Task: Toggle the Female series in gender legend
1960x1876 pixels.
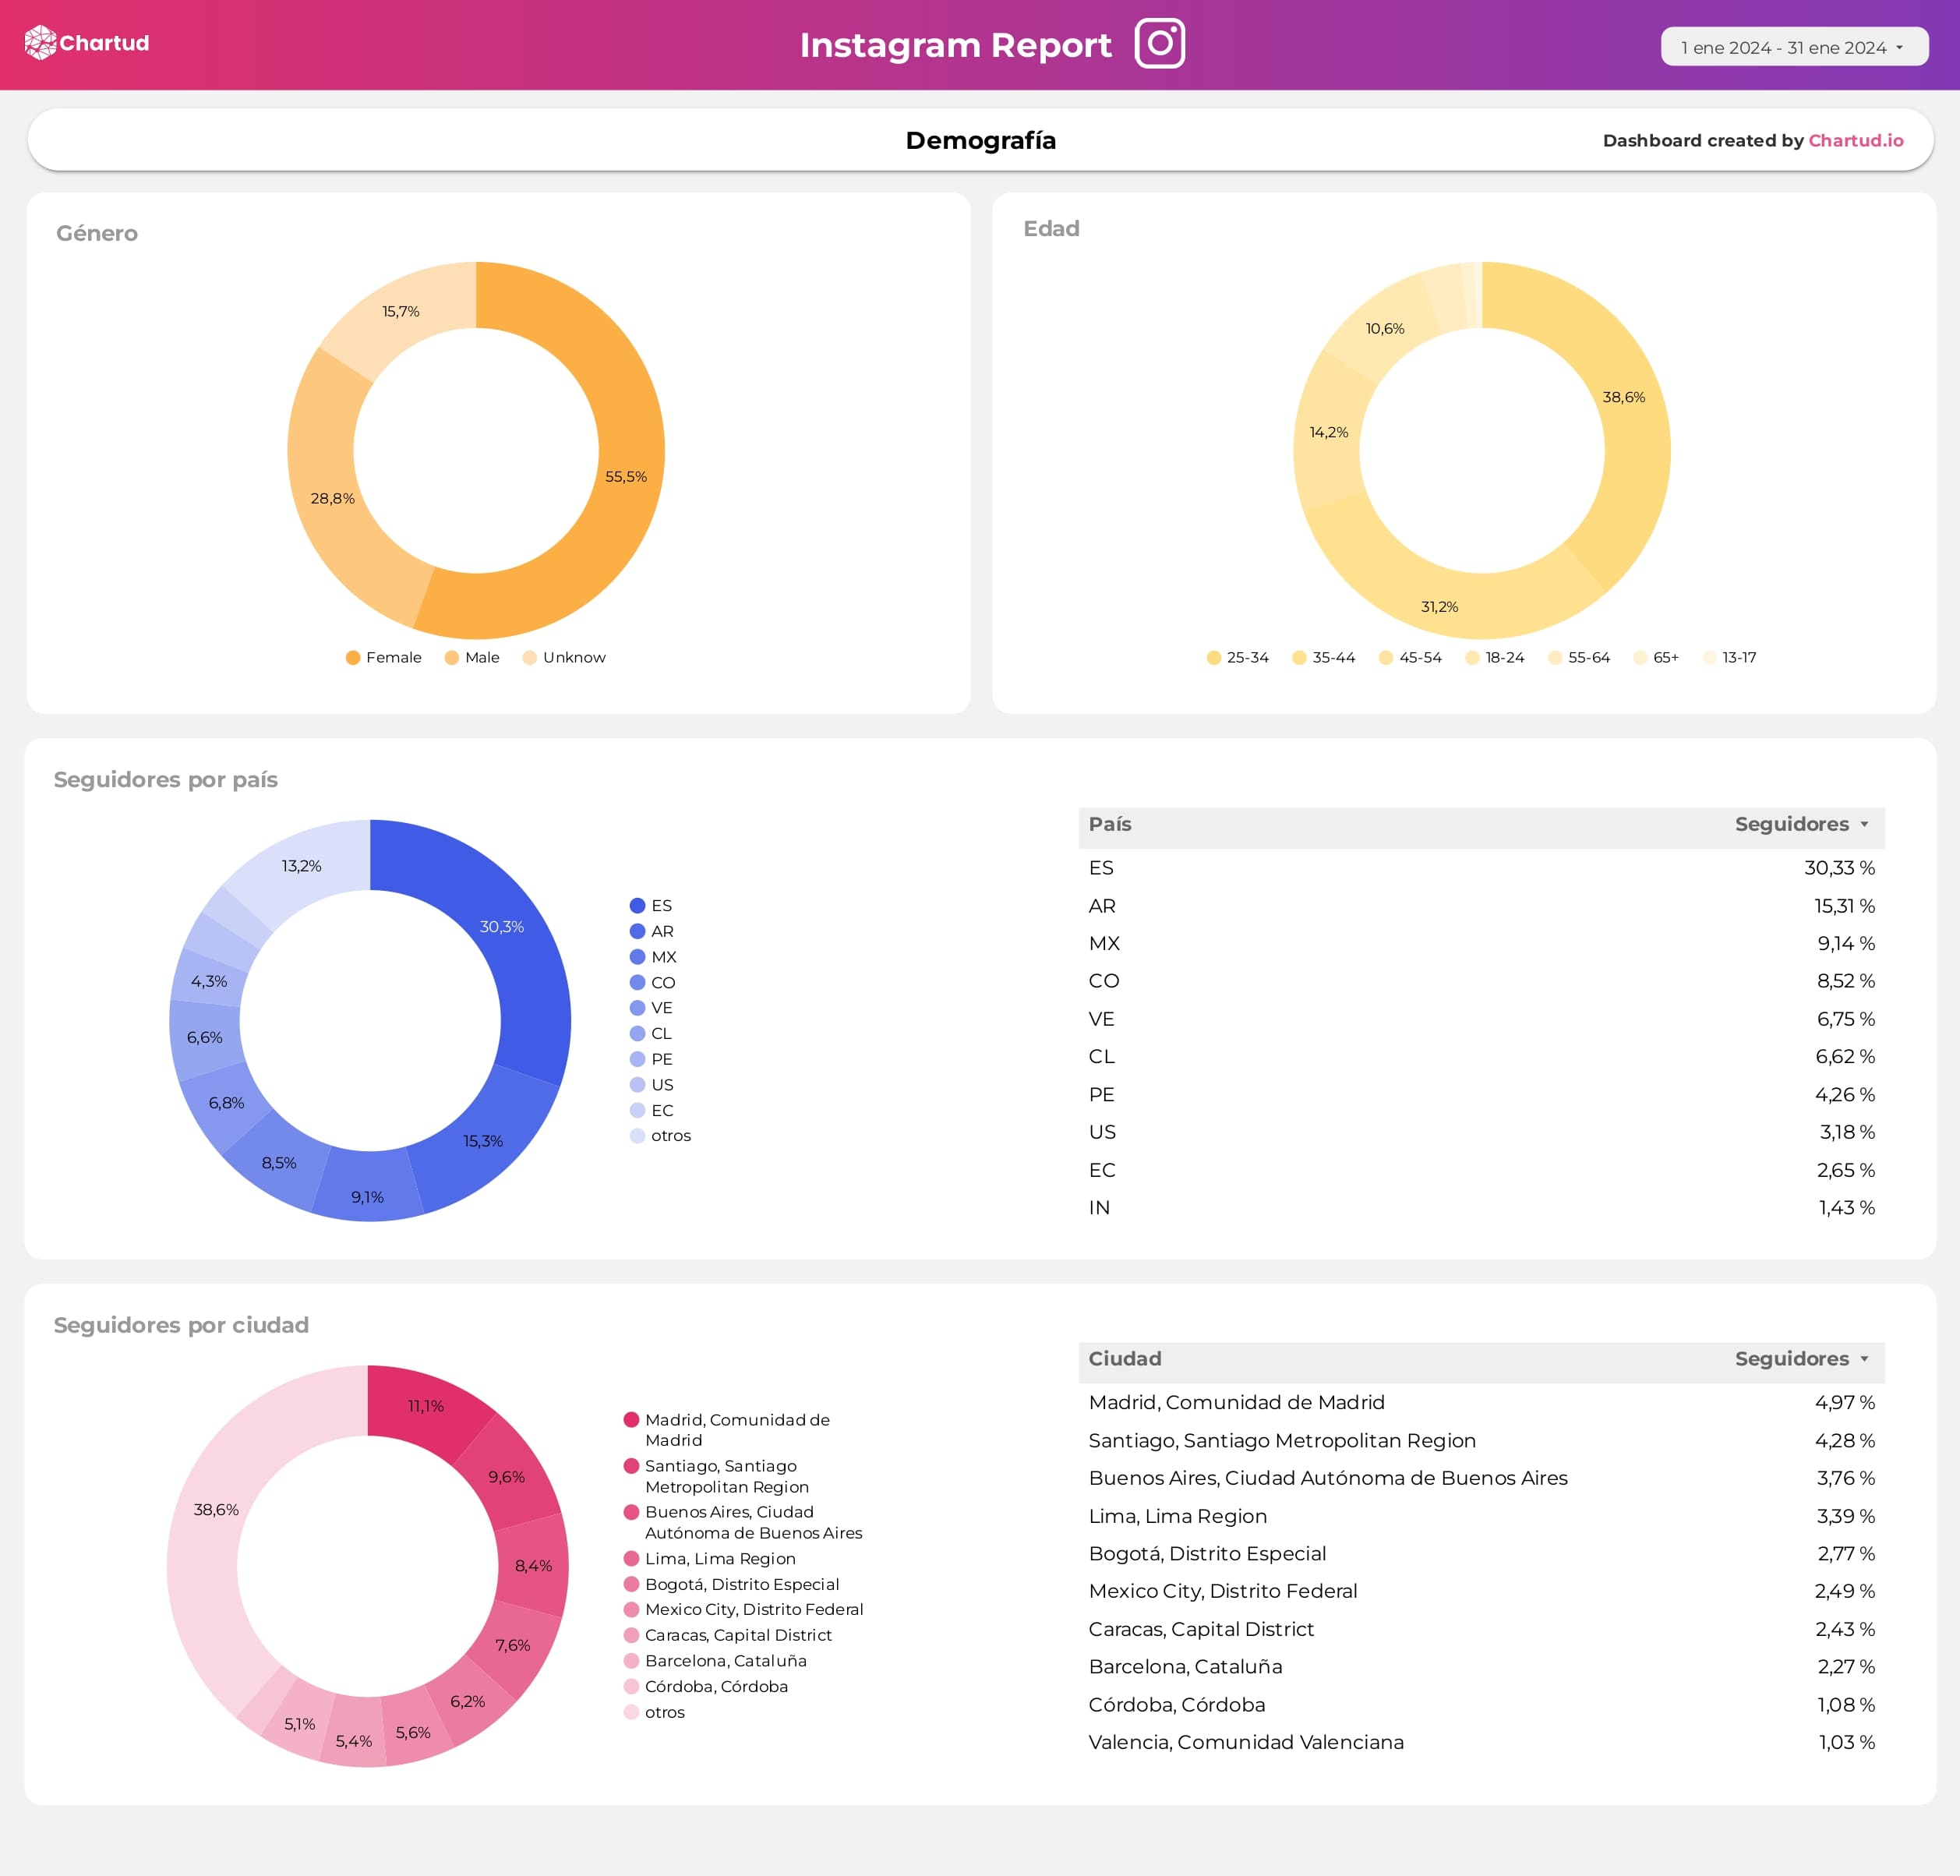Action: tap(352, 657)
